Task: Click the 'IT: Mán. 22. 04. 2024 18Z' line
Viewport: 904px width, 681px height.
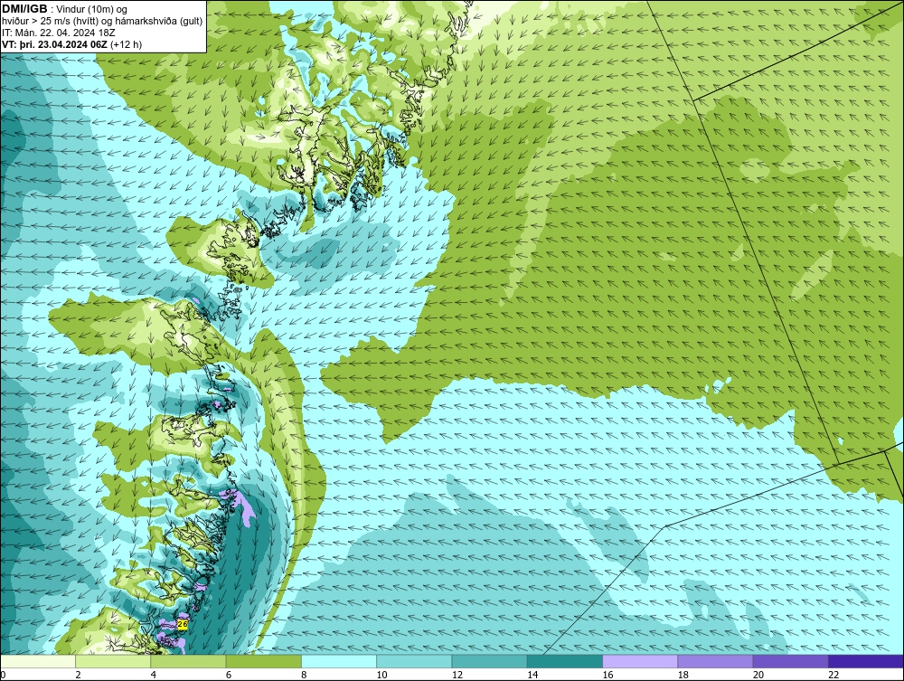Action: (x=59, y=33)
